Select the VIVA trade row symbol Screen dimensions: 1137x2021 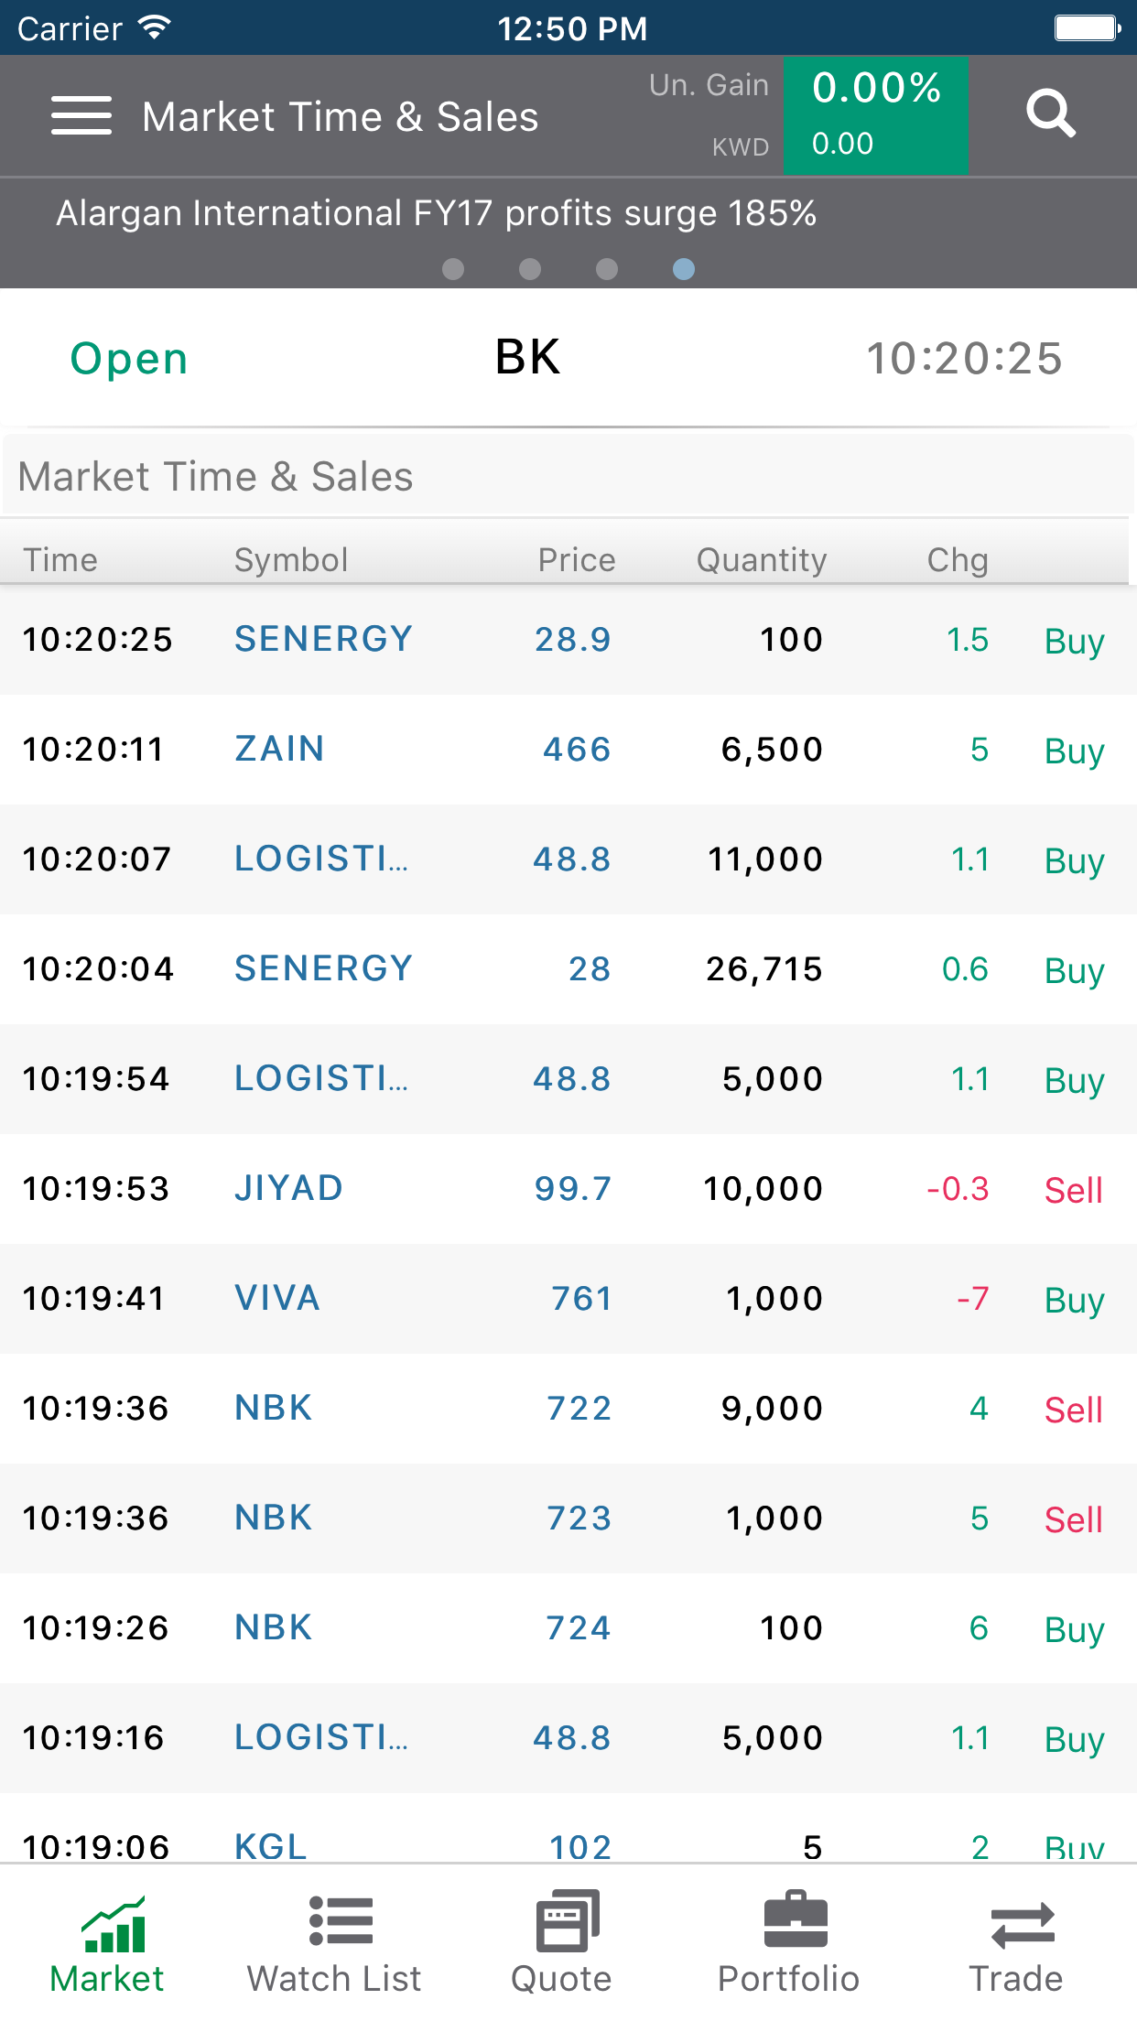[x=277, y=1299]
